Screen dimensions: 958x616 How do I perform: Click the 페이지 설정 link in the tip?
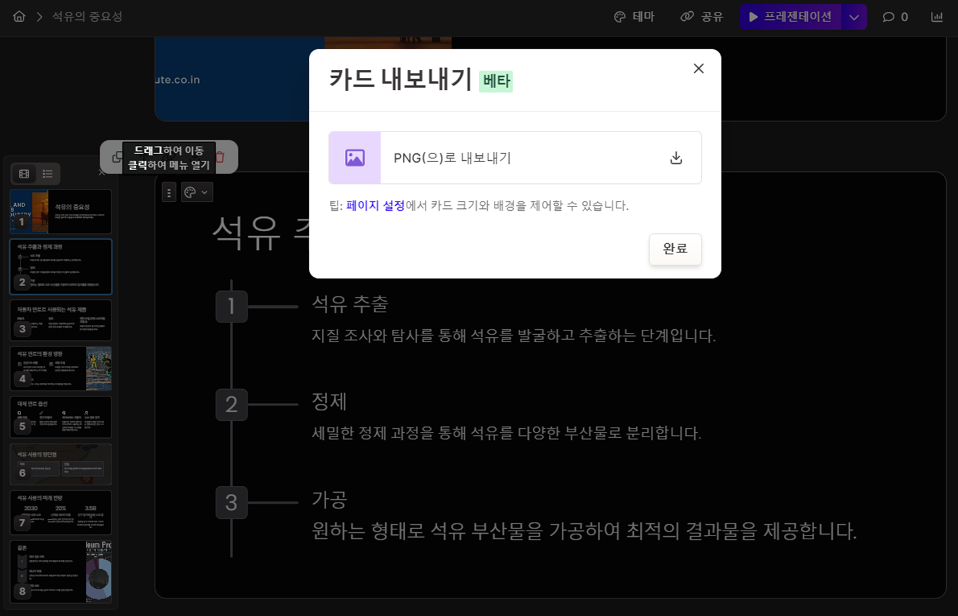click(375, 206)
